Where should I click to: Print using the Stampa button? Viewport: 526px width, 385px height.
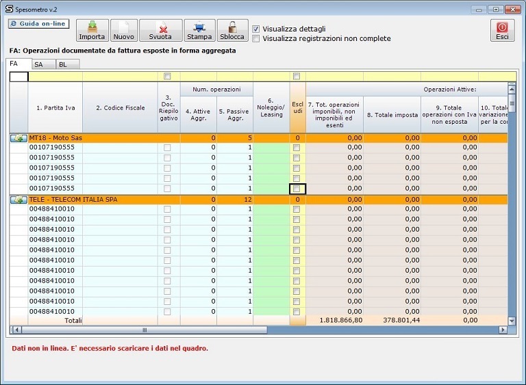(x=199, y=30)
